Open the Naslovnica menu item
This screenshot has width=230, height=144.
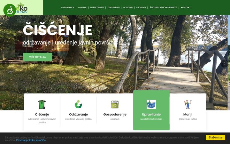click(68, 7)
